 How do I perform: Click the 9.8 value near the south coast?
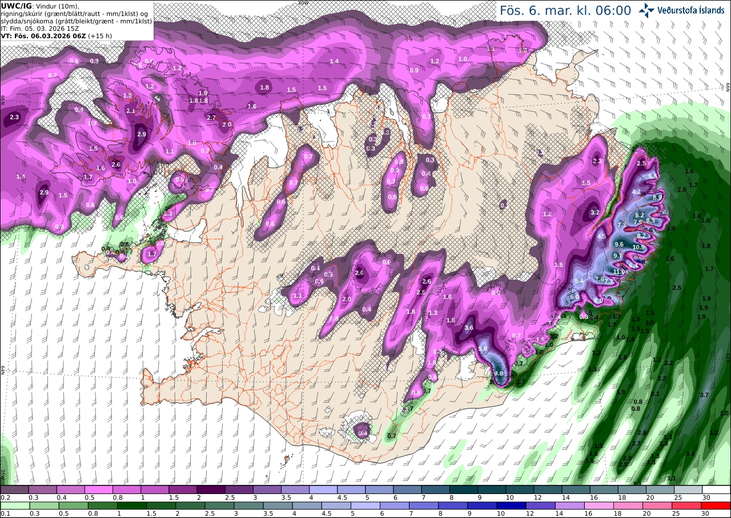pyautogui.click(x=500, y=374)
